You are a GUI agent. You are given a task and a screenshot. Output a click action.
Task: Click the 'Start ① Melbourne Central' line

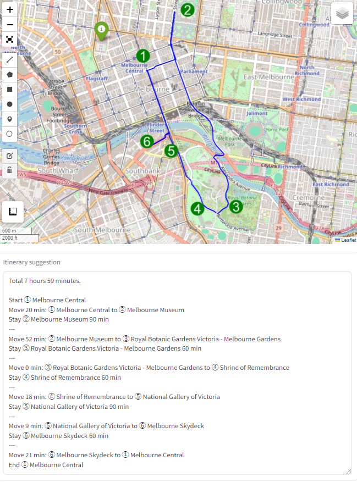[47, 300]
